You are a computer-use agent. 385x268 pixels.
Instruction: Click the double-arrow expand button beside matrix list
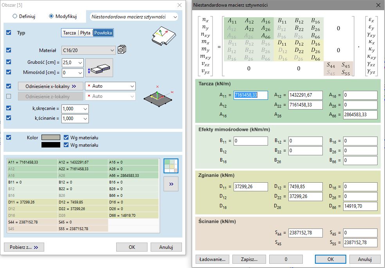pos(171,183)
